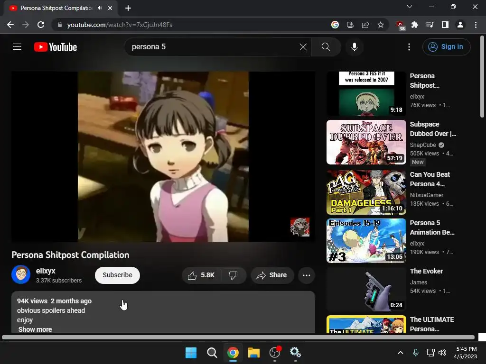
Task: Open The Evoker video thumbnail
Action: tap(366, 289)
